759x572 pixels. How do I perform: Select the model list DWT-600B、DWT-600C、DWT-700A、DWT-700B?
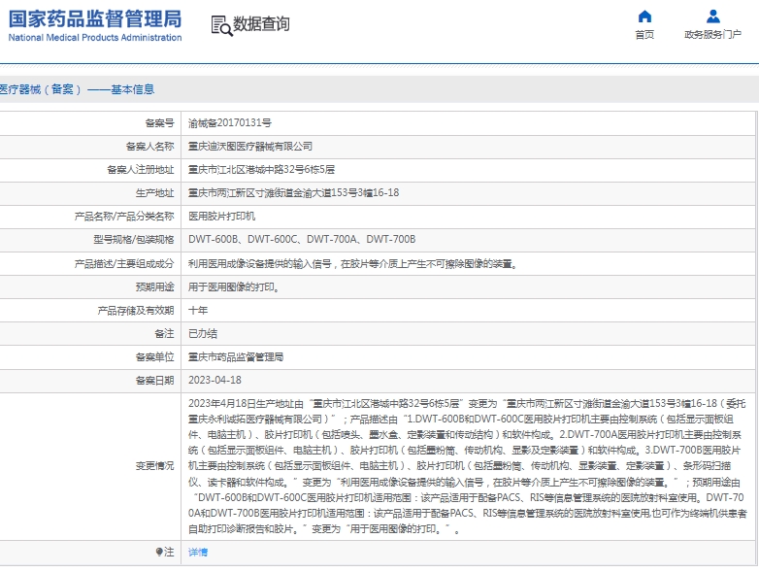[302, 239]
